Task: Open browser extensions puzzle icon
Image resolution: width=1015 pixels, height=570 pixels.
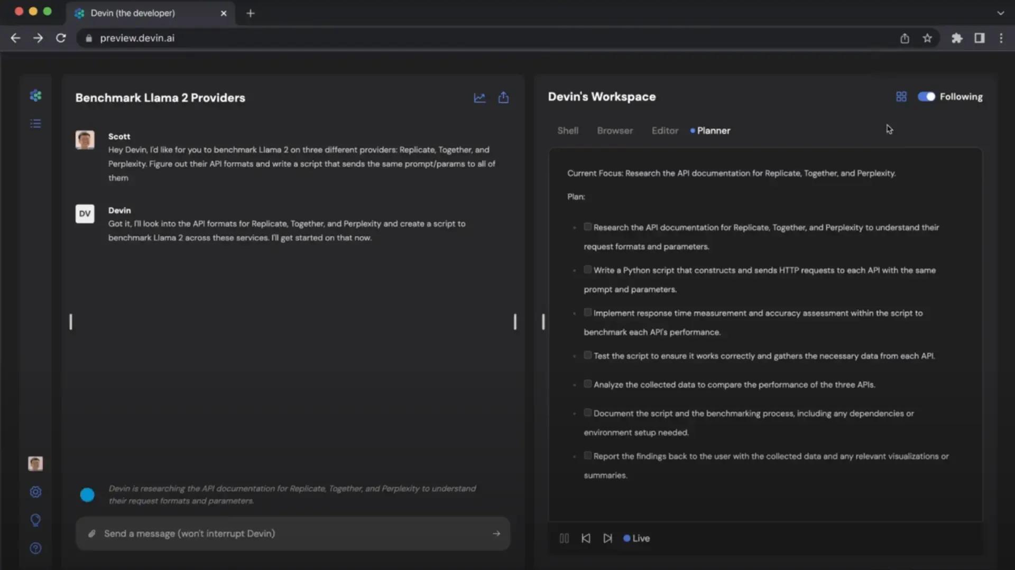Action: click(x=957, y=38)
